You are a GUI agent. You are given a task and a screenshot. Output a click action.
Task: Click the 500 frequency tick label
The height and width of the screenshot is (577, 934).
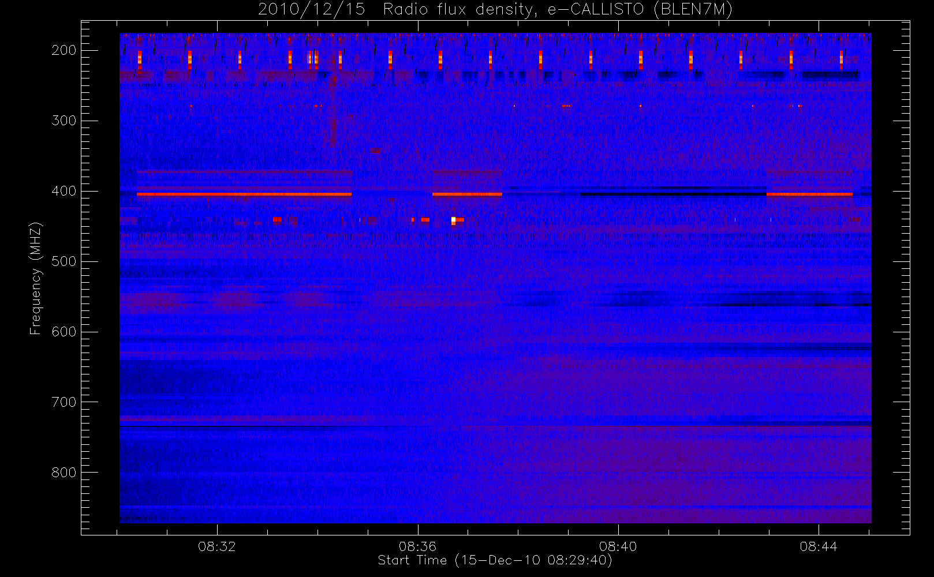coord(63,261)
